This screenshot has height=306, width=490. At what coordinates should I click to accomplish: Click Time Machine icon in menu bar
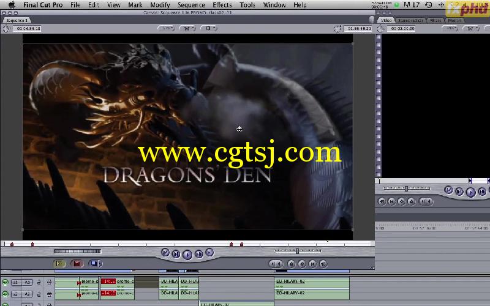(x=429, y=5)
